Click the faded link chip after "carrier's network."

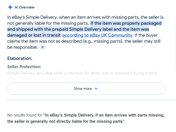click(106, 79)
